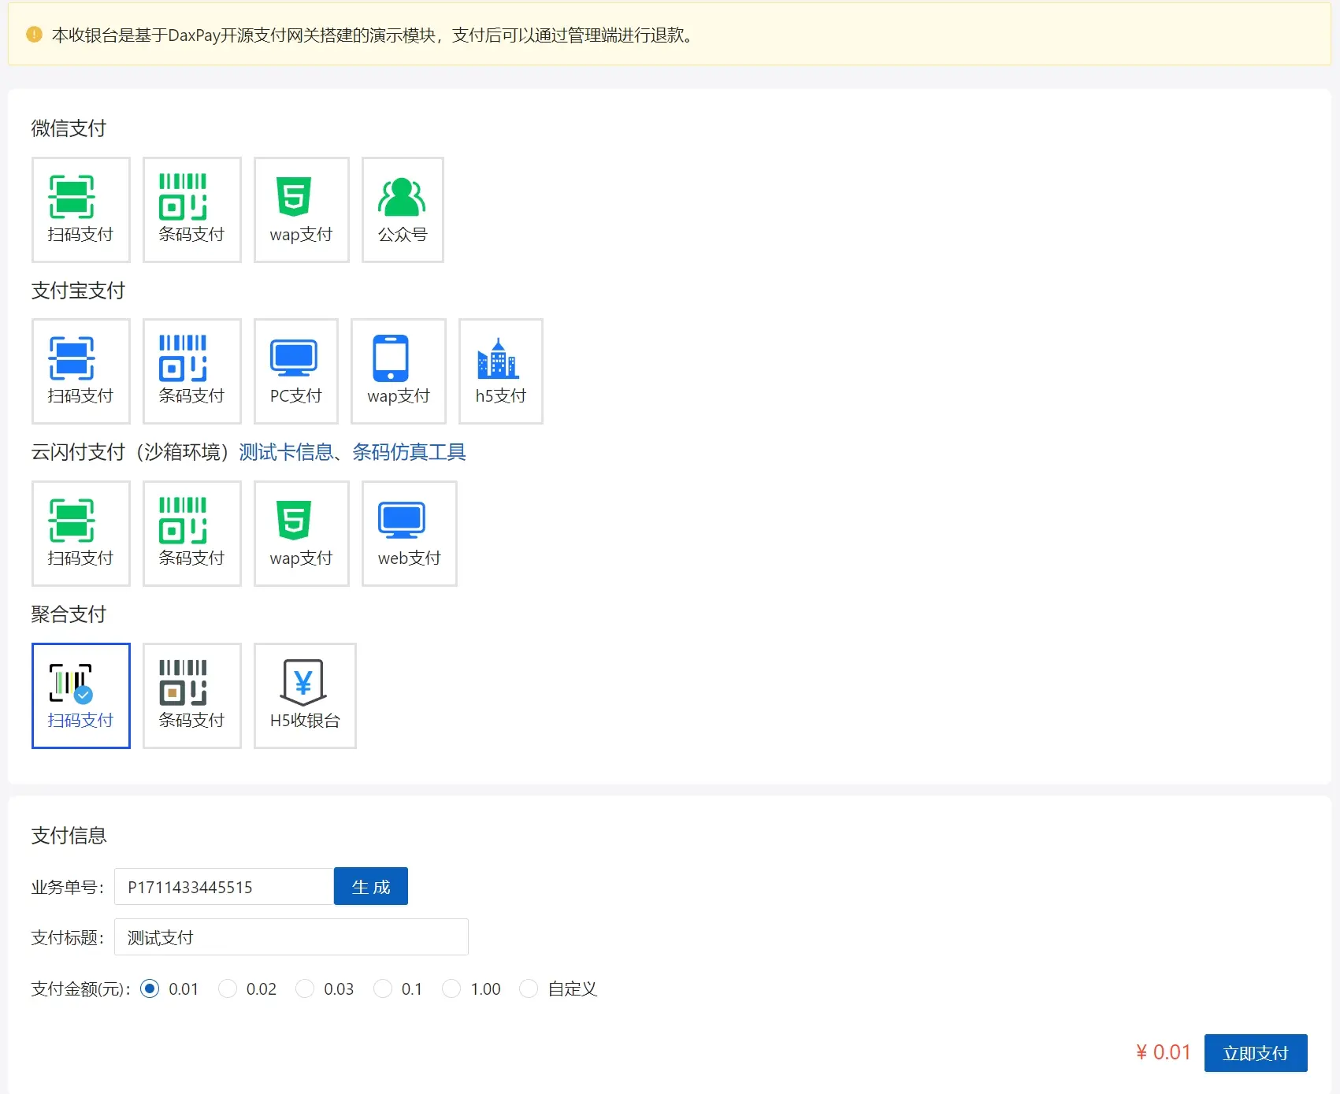Select 1.00 payment amount
This screenshot has width=1340, height=1094.
[451, 988]
